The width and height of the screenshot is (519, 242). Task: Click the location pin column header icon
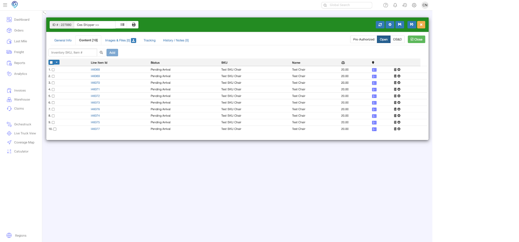coord(373,63)
